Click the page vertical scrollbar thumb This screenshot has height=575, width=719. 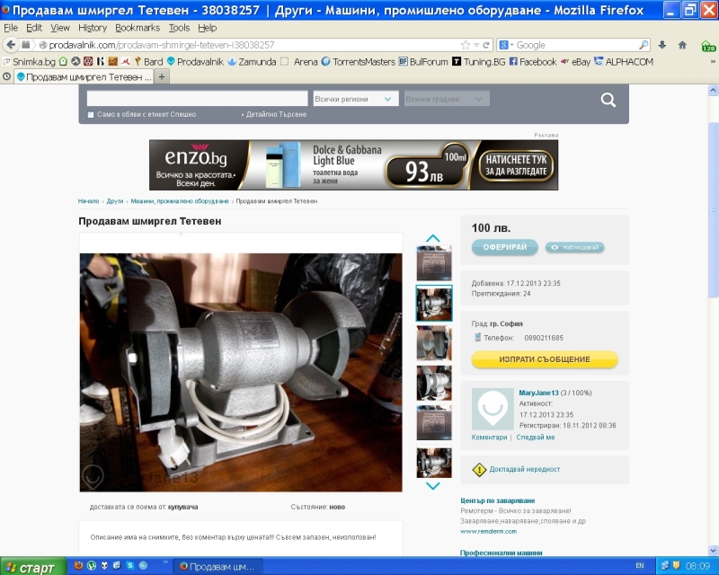[x=713, y=207]
